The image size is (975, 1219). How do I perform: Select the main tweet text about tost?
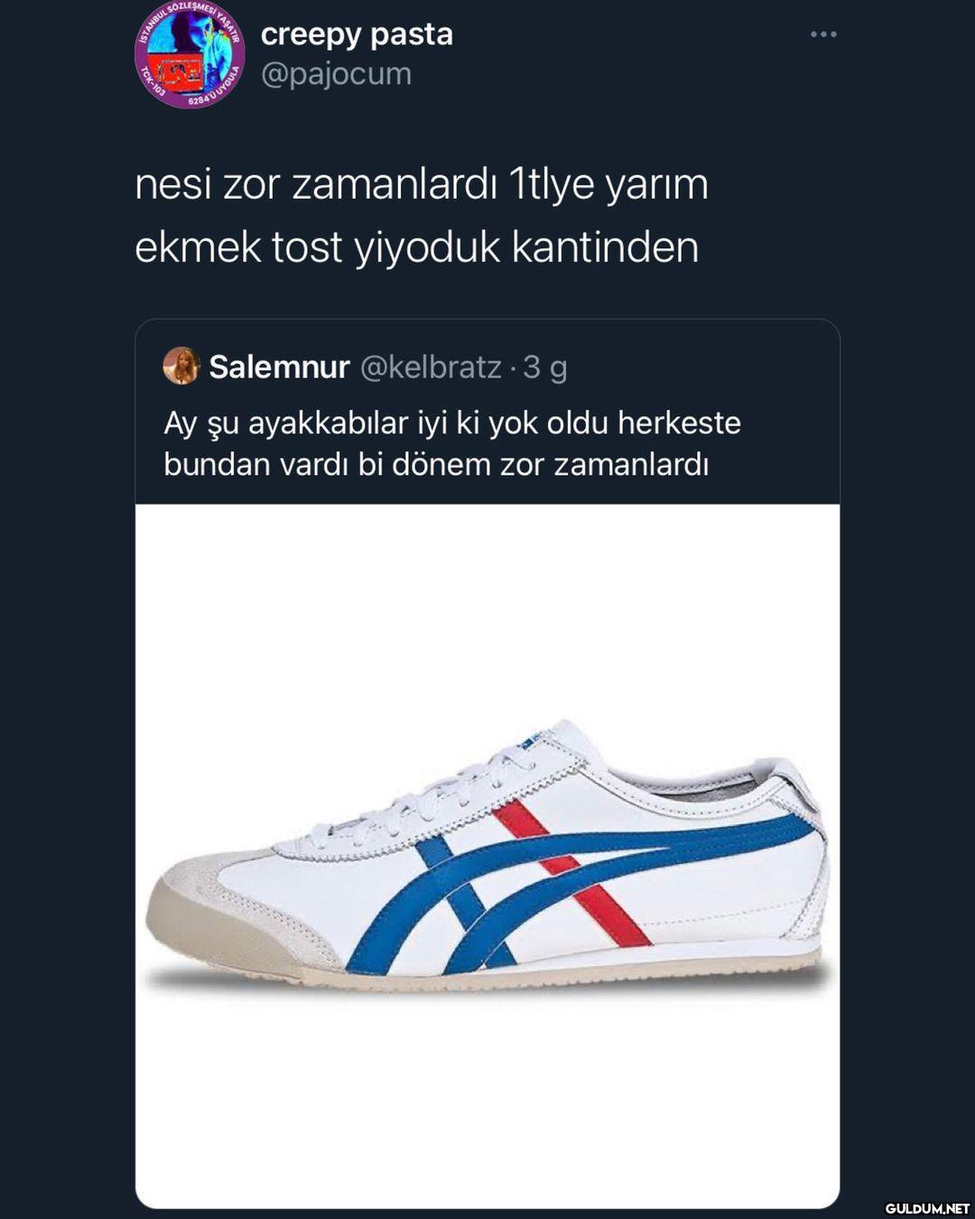pos(422,215)
